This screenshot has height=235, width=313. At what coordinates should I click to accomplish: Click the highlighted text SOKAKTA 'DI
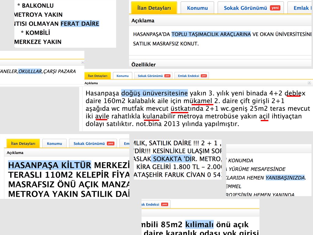point(171,159)
